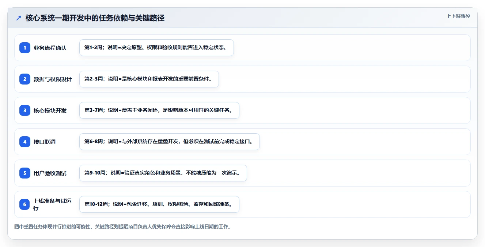Click the 上下游路径 label in header
The height and width of the screenshot is (247, 485).
click(x=458, y=16)
